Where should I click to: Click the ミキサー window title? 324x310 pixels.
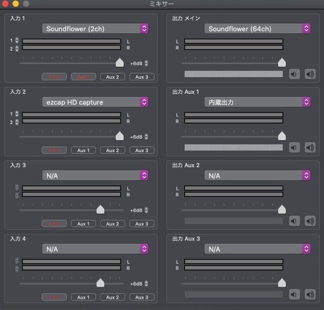pos(162,4)
